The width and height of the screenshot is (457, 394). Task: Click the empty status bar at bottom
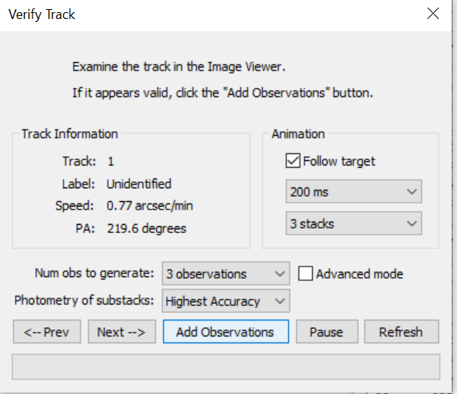click(x=226, y=366)
